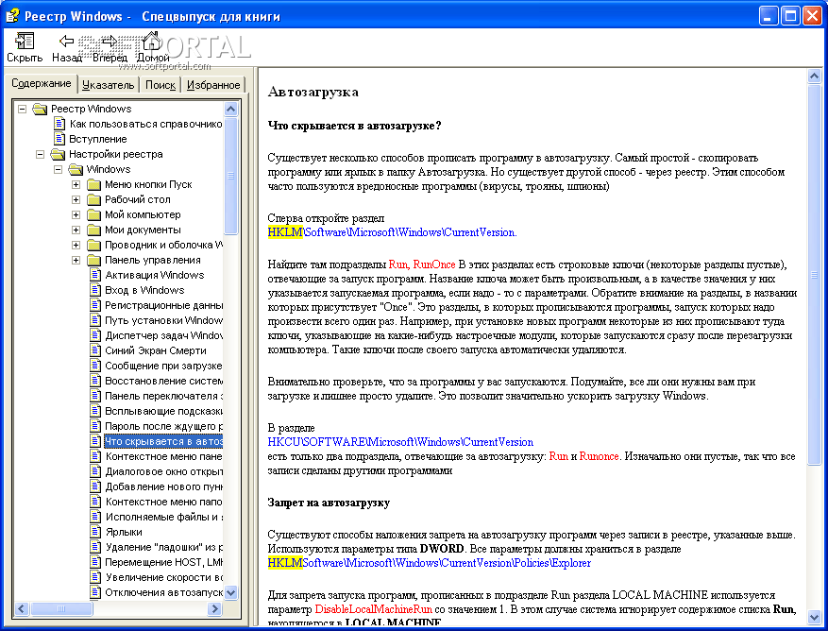Click the Ярлыки page icon
828x631 pixels.
[95, 532]
